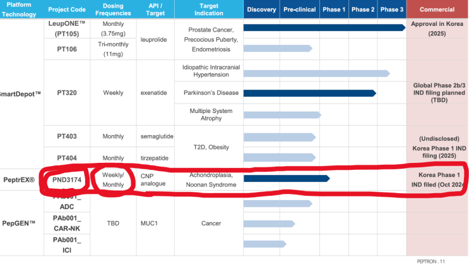Click the Parkinson's Disease dark progress bar
The height and width of the screenshot is (269, 469).
tap(310, 93)
